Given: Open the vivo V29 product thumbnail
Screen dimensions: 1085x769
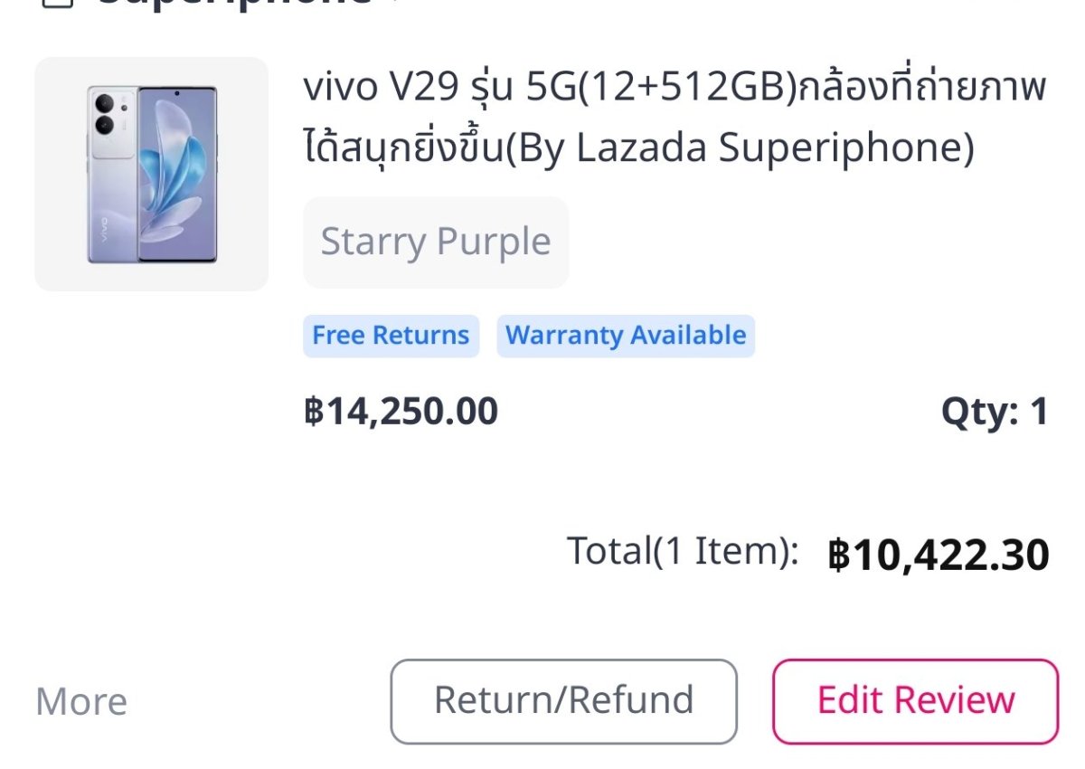Looking at the screenshot, I should coord(151,175).
